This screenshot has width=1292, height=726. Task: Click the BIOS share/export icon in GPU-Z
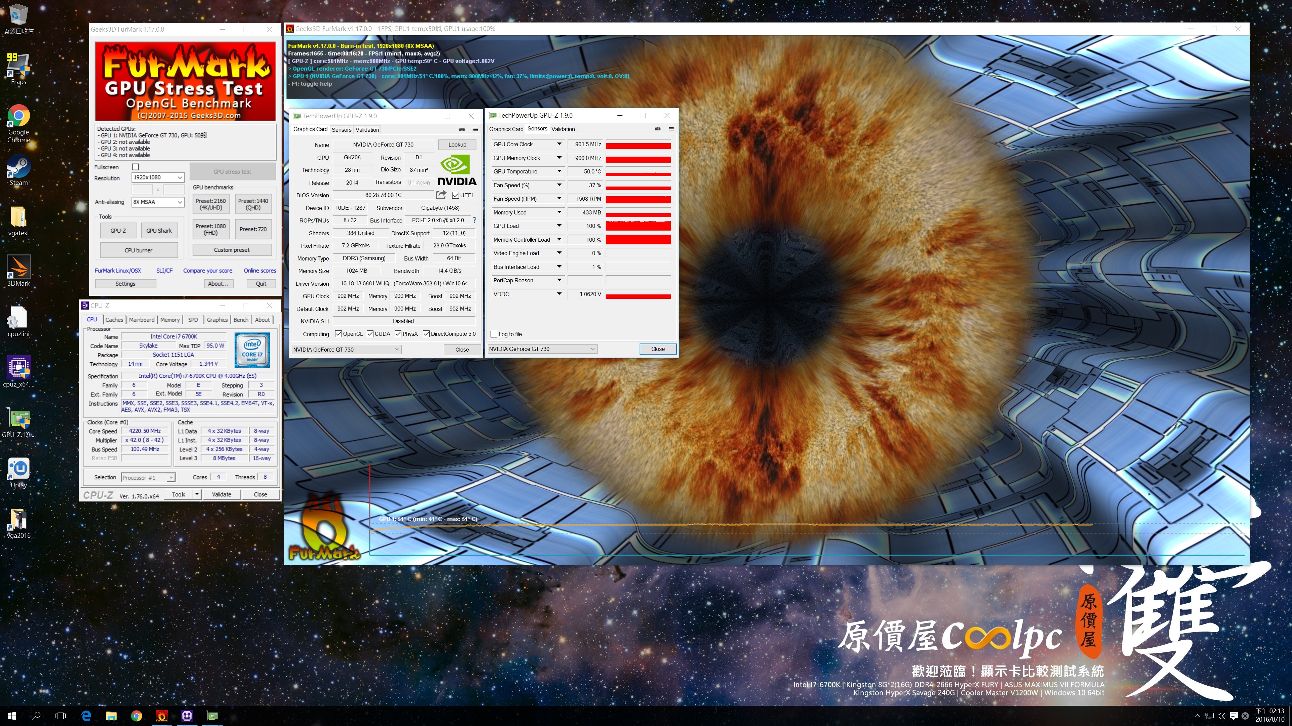[441, 195]
